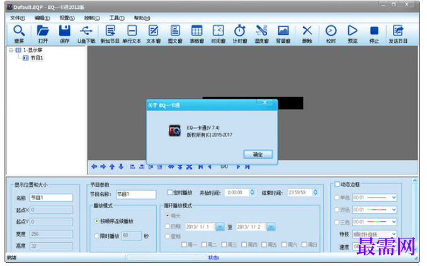Jump to first page in canvas toolbar

coord(201,167)
